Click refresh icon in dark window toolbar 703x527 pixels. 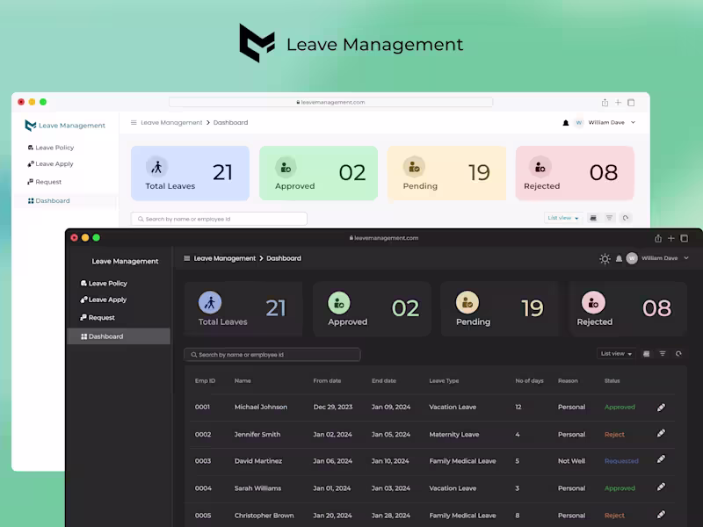[678, 354]
